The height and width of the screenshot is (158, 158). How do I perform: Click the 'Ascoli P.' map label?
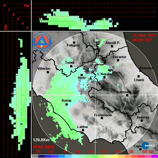(x=113, y=43)
